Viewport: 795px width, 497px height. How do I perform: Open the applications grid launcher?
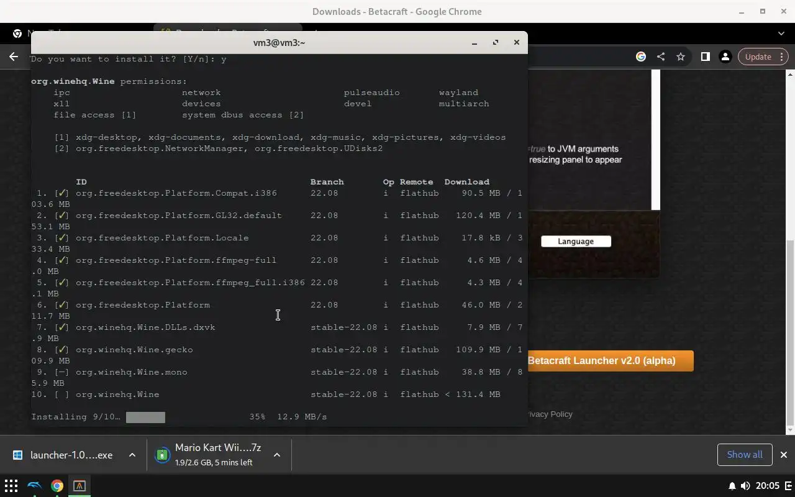pos(11,486)
